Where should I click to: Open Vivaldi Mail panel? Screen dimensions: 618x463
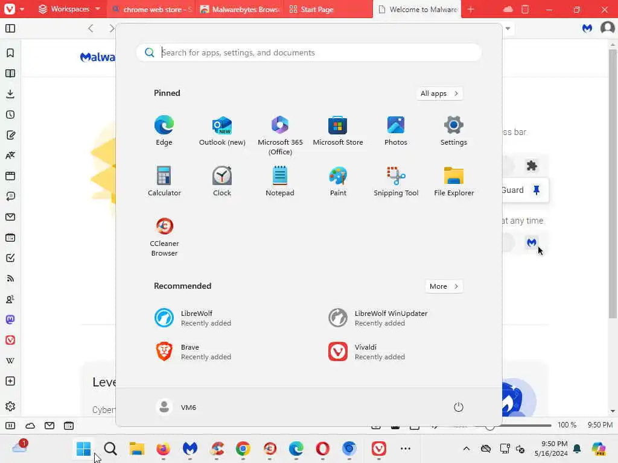pyautogui.click(x=10, y=217)
